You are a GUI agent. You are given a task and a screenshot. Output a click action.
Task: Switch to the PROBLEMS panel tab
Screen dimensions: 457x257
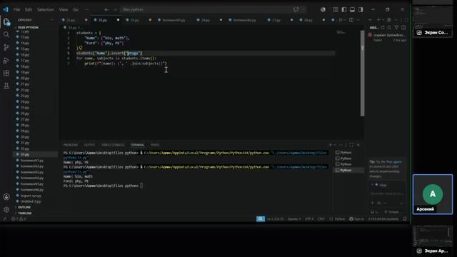[71, 145]
